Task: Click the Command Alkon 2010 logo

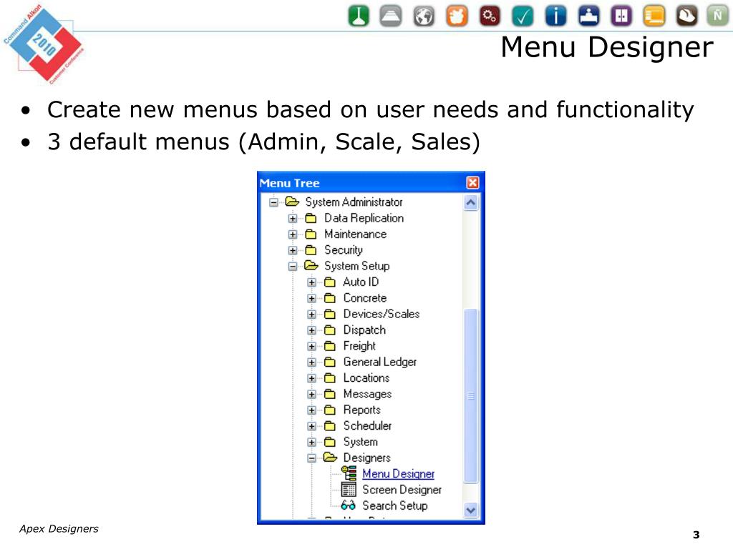Action: tap(44, 44)
